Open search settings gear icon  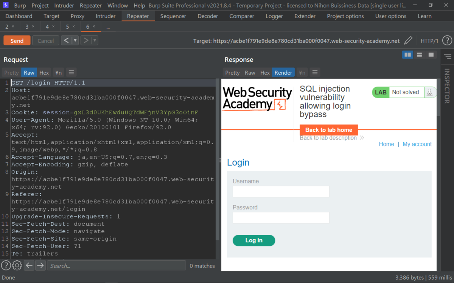pos(17,266)
